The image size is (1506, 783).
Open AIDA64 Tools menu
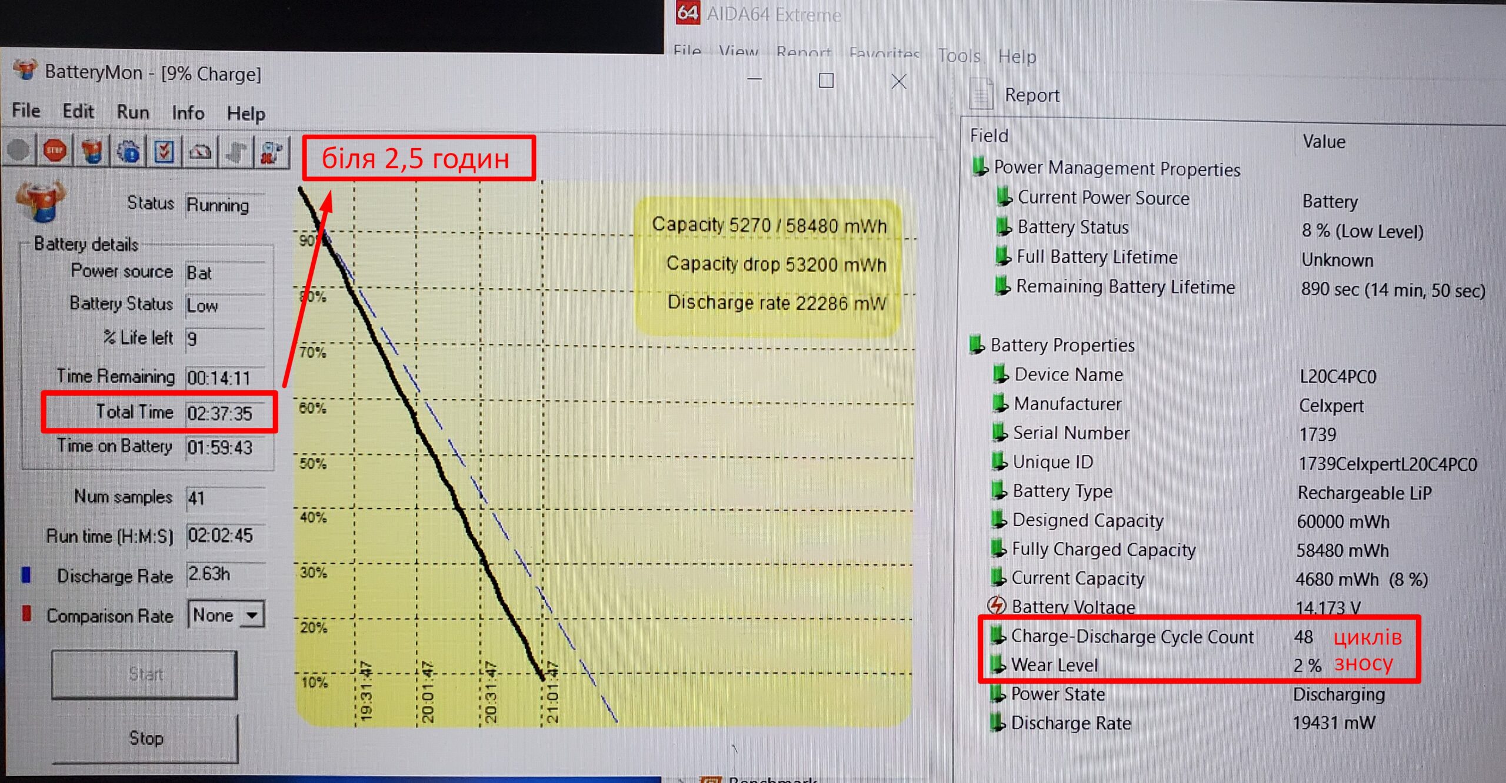[x=958, y=56]
